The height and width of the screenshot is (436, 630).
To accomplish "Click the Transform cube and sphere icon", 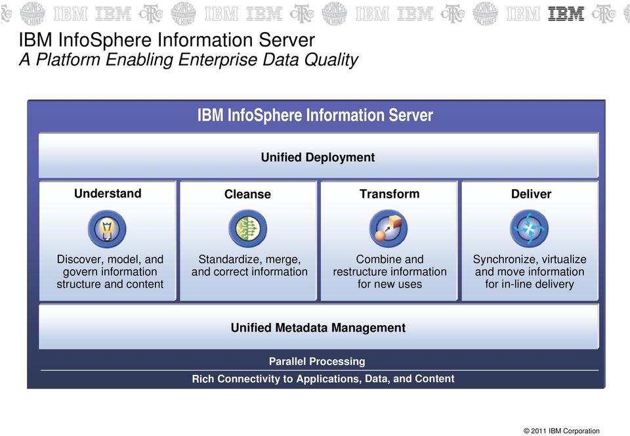I will tap(388, 229).
